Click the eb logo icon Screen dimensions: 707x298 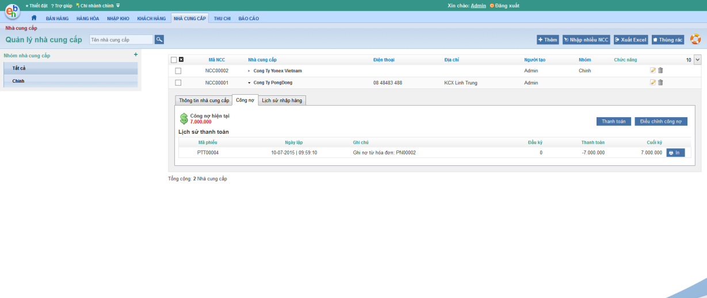[x=13, y=11]
